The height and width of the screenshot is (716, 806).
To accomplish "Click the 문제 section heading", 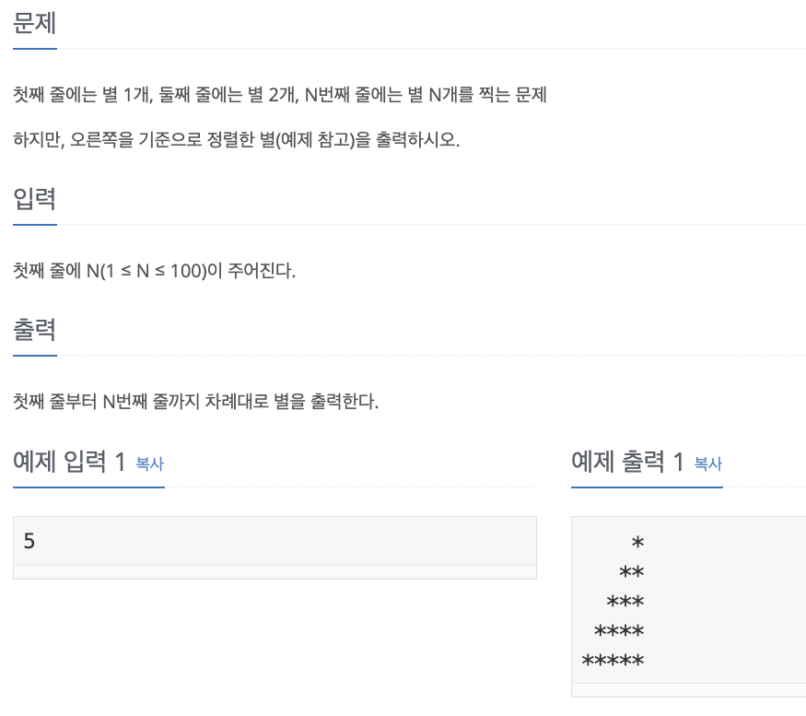I will click(33, 24).
